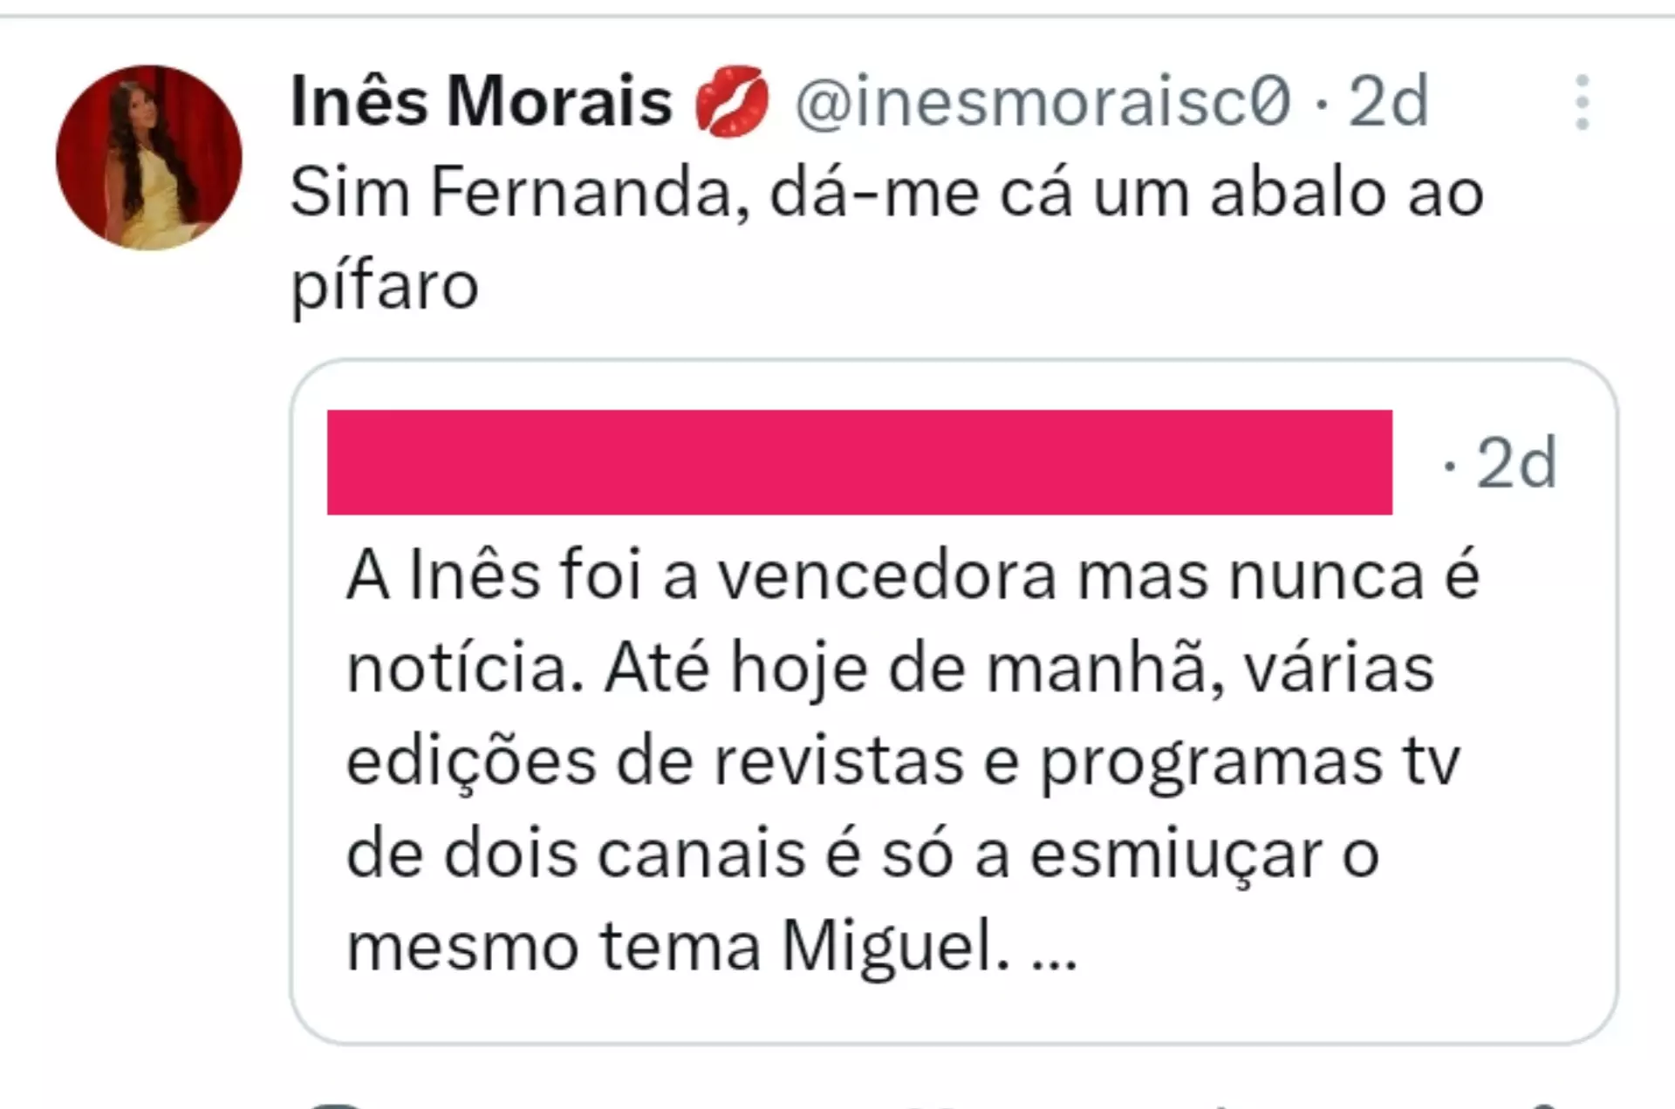
Task: Click the word 'vencedora' in the quoted tweet
Action: [886, 575]
